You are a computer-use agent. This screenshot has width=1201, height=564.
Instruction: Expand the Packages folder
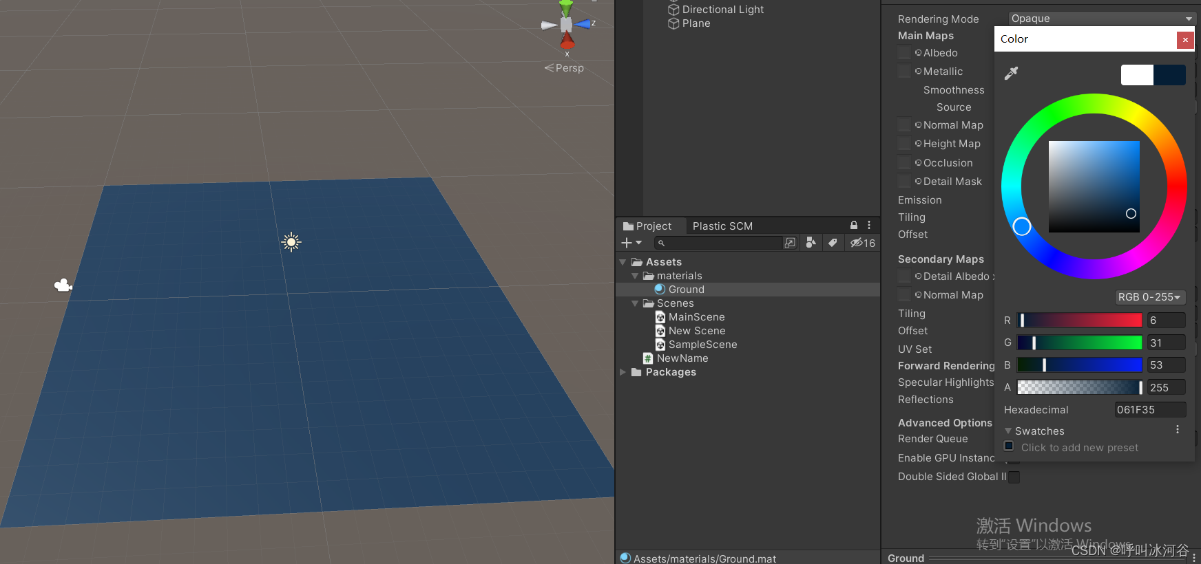click(623, 372)
